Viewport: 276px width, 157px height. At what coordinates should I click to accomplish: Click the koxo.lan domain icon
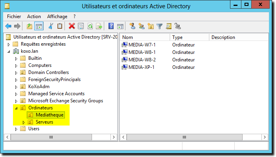tap(16, 51)
